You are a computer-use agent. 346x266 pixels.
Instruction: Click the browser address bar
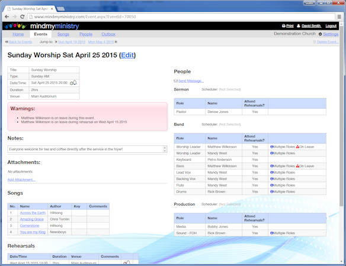[x=181, y=17]
